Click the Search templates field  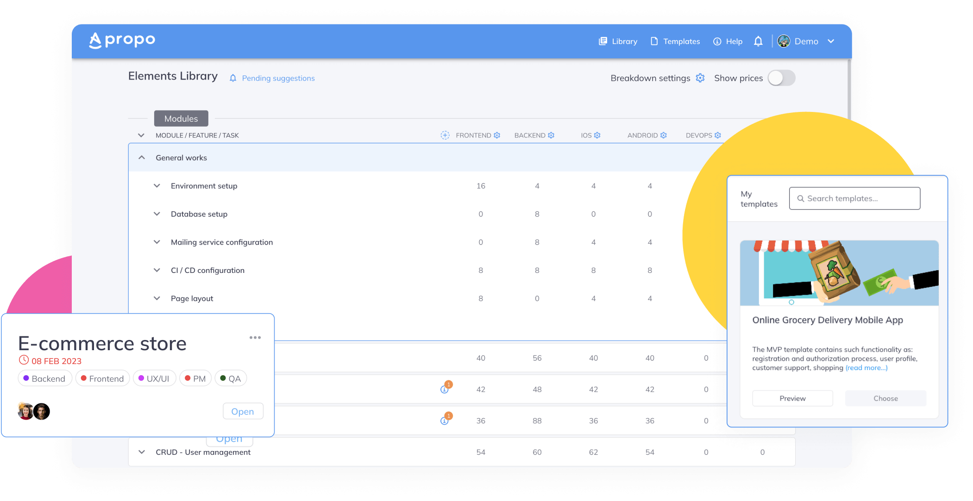click(854, 198)
